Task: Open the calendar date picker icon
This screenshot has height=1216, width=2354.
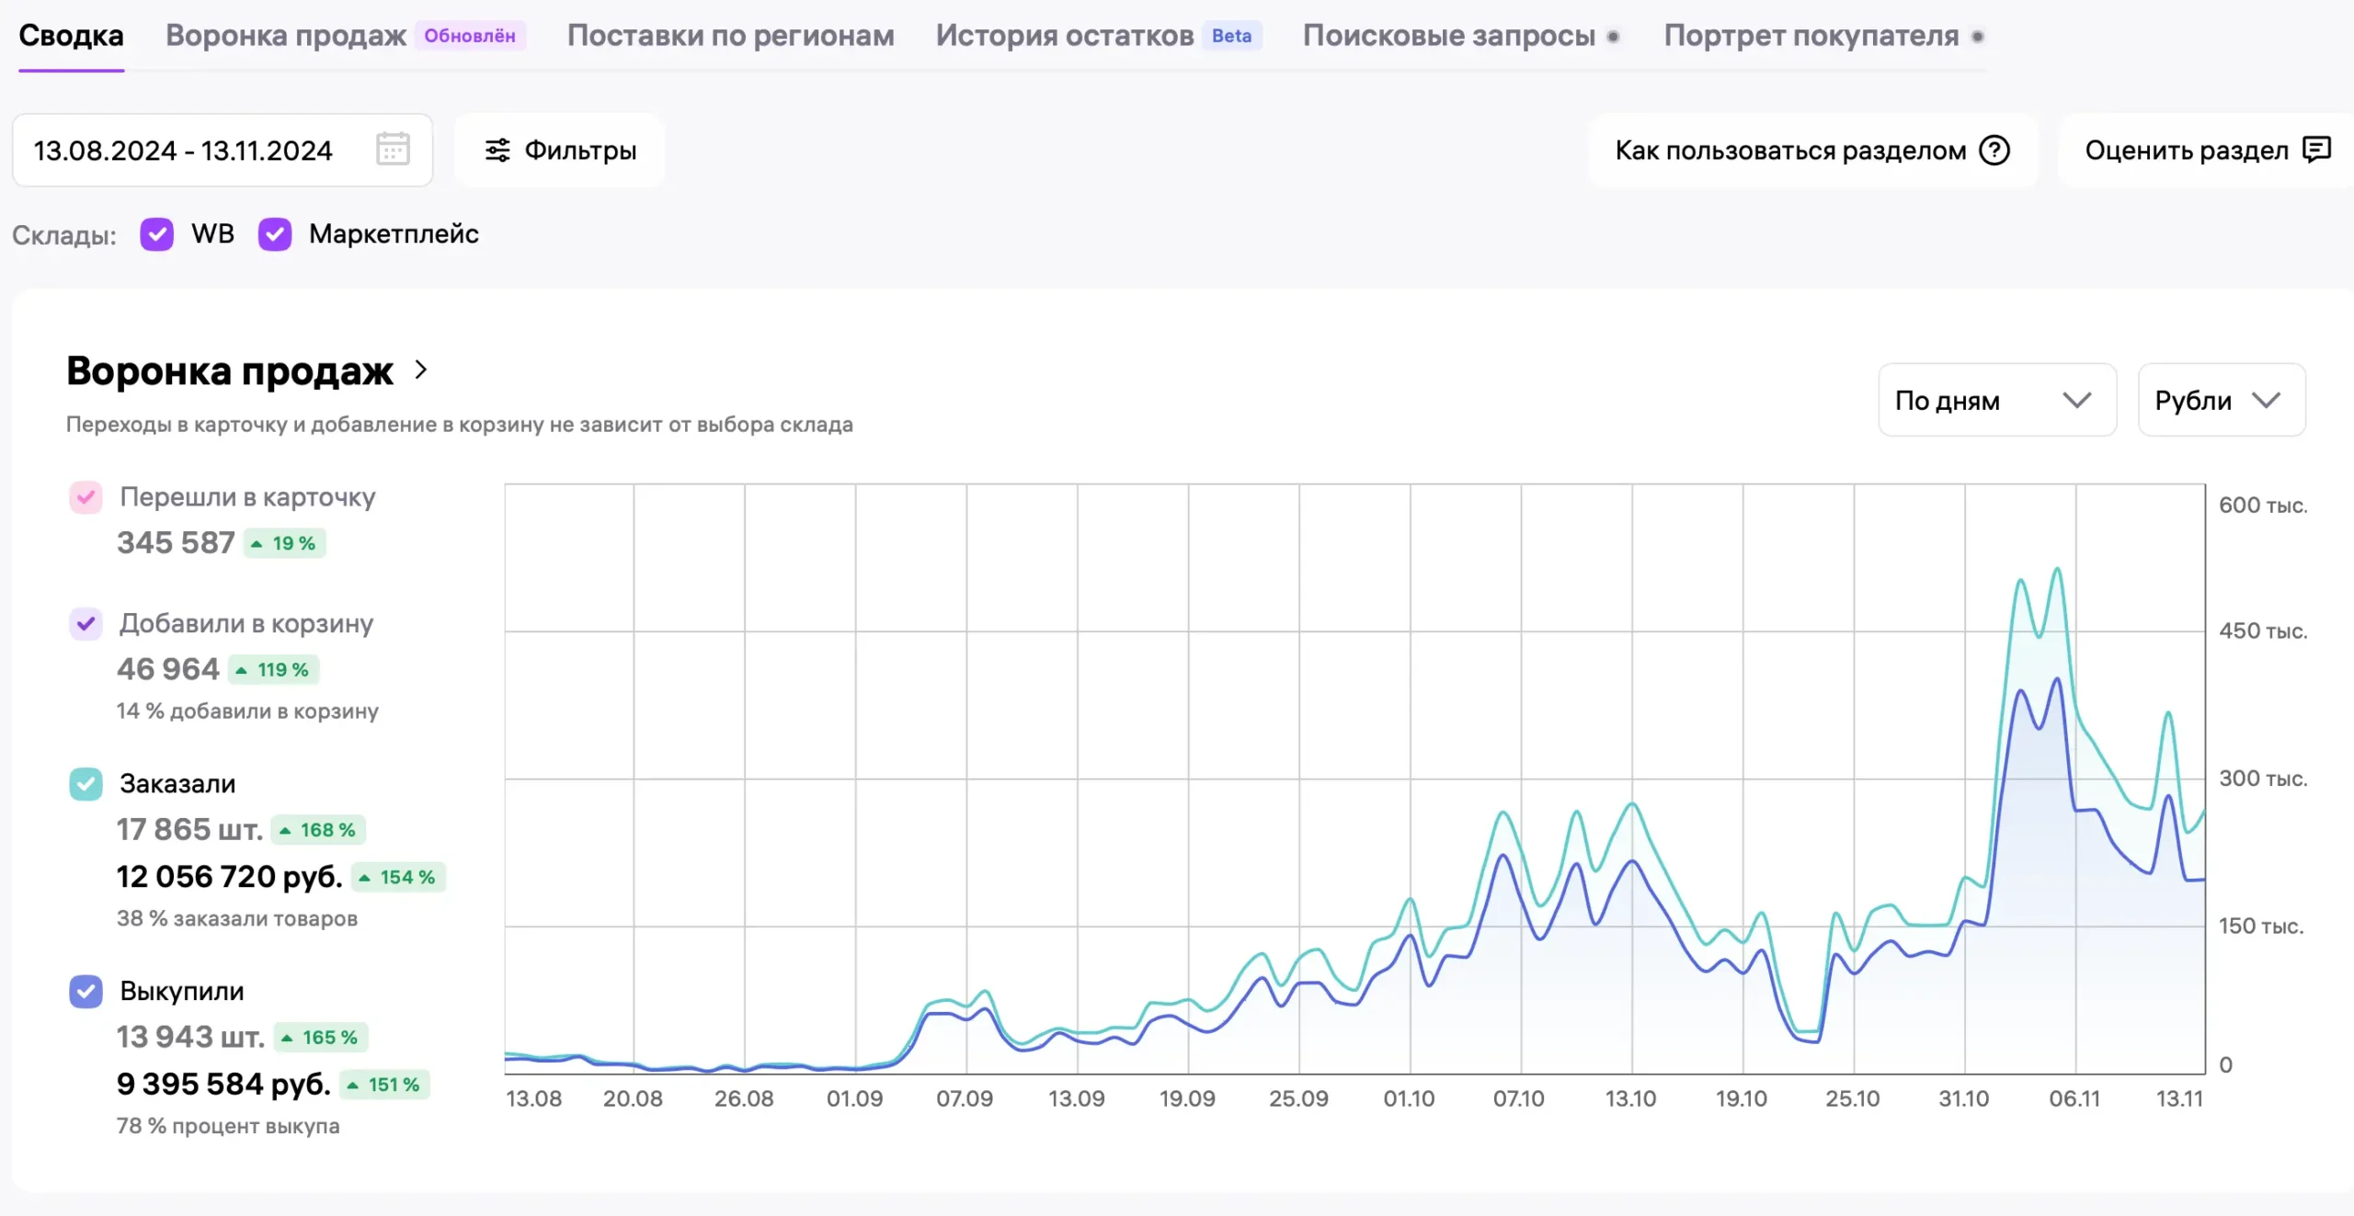Action: click(393, 149)
